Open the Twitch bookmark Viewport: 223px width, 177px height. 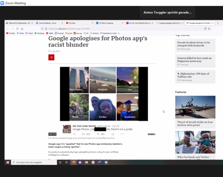tap(29, 33)
